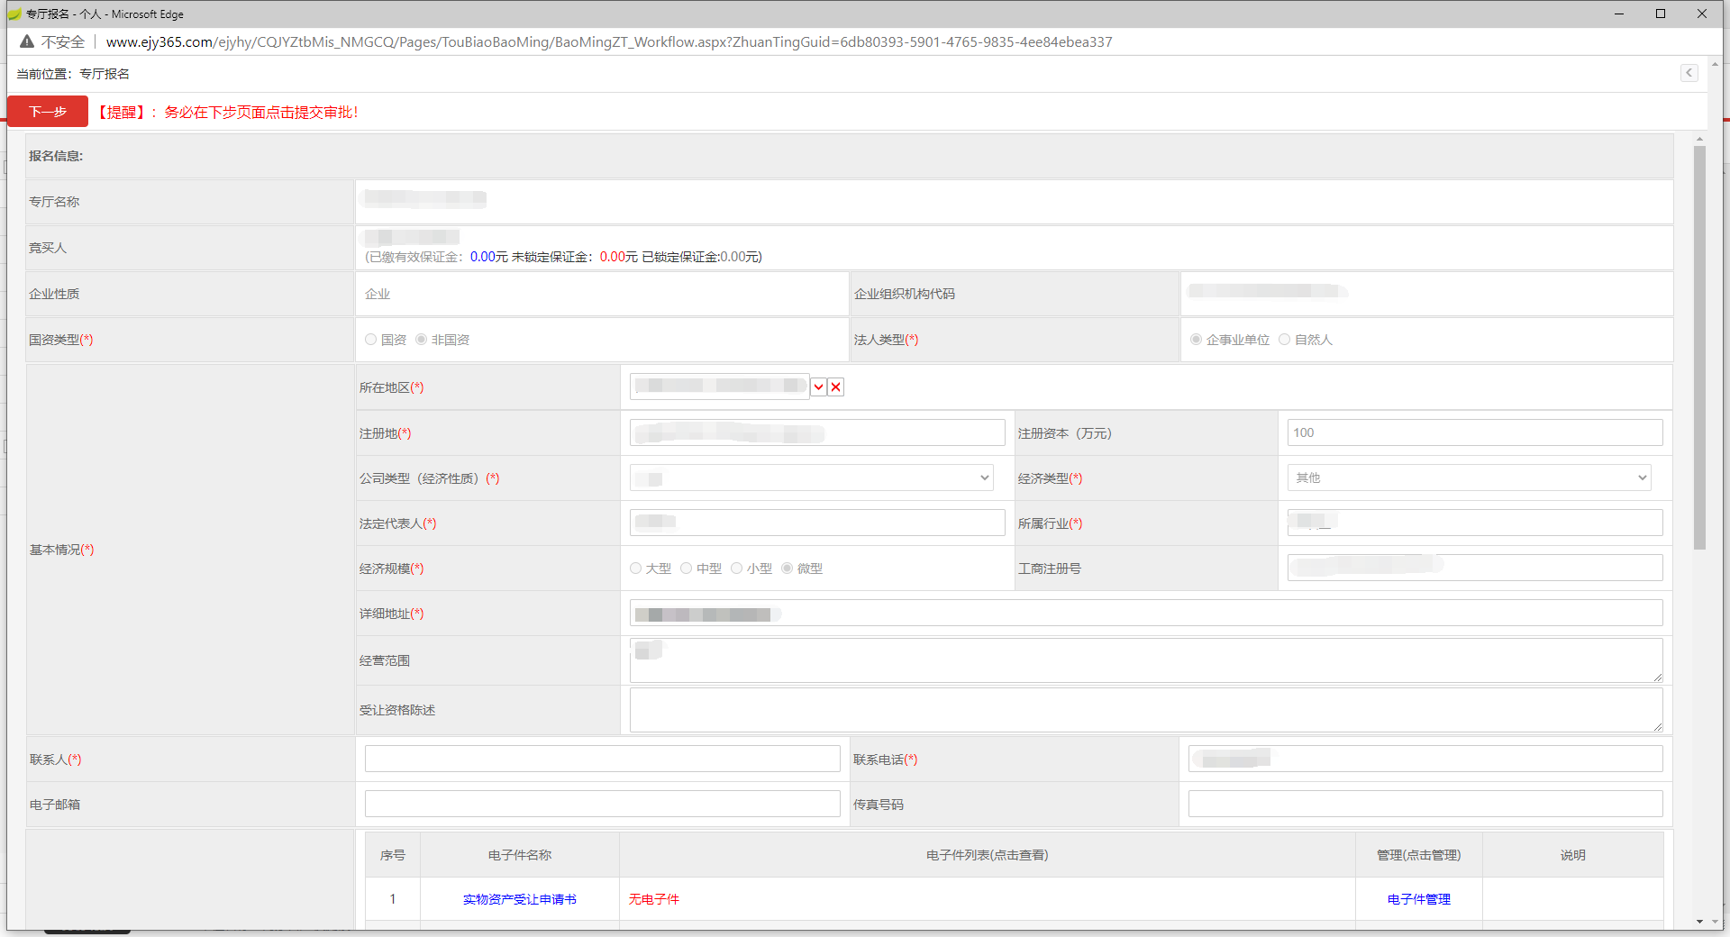Click the 法定代表人 input field
This screenshot has width=1730, height=937.
click(x=817, y=523)
